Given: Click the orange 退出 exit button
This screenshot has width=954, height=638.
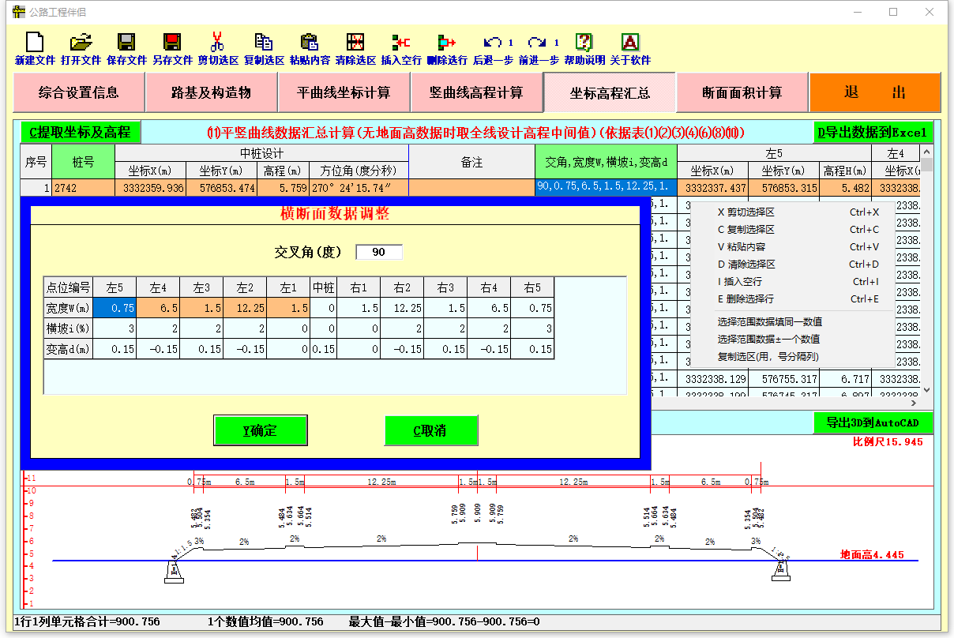Looking at the screenshot, I should click(x=875, y=92).
